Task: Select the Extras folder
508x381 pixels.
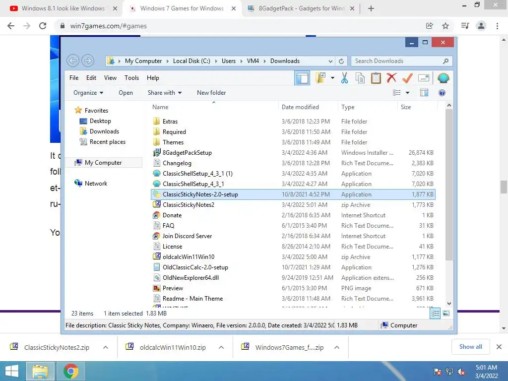Action: pos(293,121)
